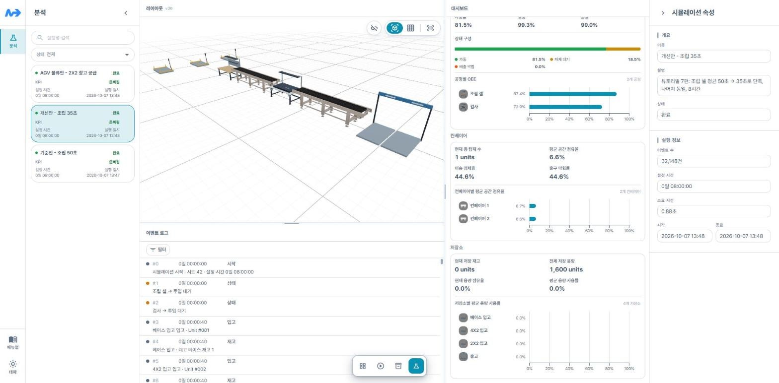Toggle the 테마 sun icon

(13, 367)
